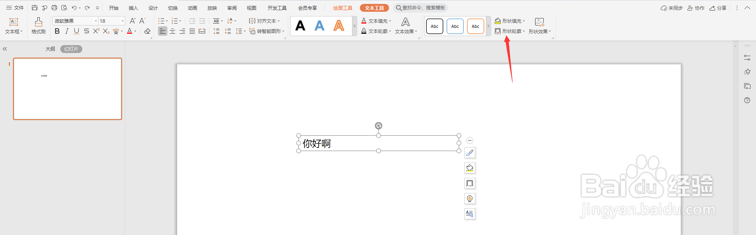The width and height of the screenshot is (756, 235).
Task: Apply the orange-outlined Abc shape style
Action: point(475,26)
